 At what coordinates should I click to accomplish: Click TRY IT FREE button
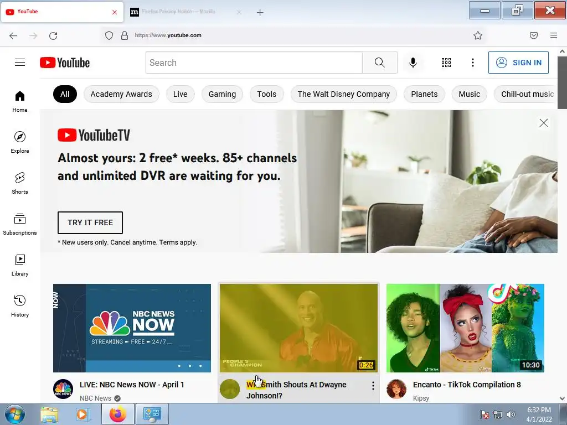(x=90, y=222)
